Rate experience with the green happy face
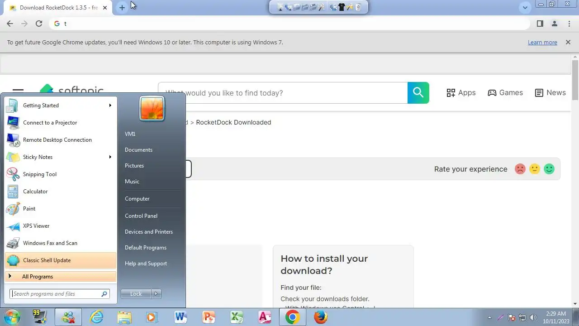579x326 pixels. [549, 169]
